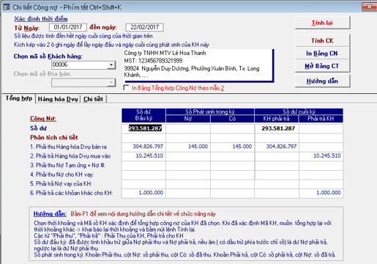
Task: Expand the Khách hàng code dropdown
Action: 111,65
